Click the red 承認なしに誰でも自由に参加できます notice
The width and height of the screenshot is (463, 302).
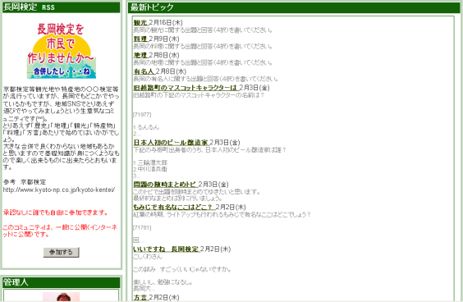click(56, 213)
